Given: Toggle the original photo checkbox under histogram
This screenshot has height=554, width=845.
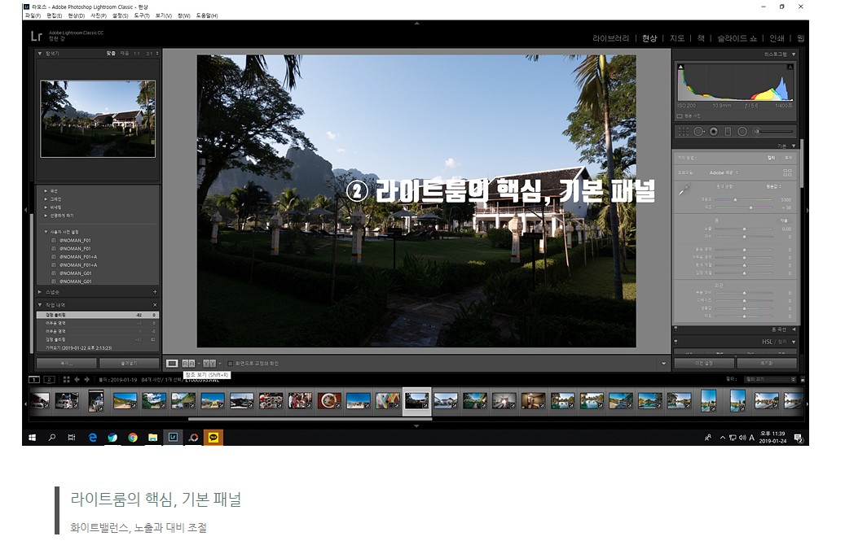Looking at the screenshot, I should point(680,116).
